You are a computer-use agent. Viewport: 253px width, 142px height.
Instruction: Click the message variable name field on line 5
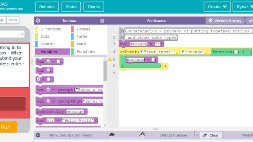click(135, 60)
